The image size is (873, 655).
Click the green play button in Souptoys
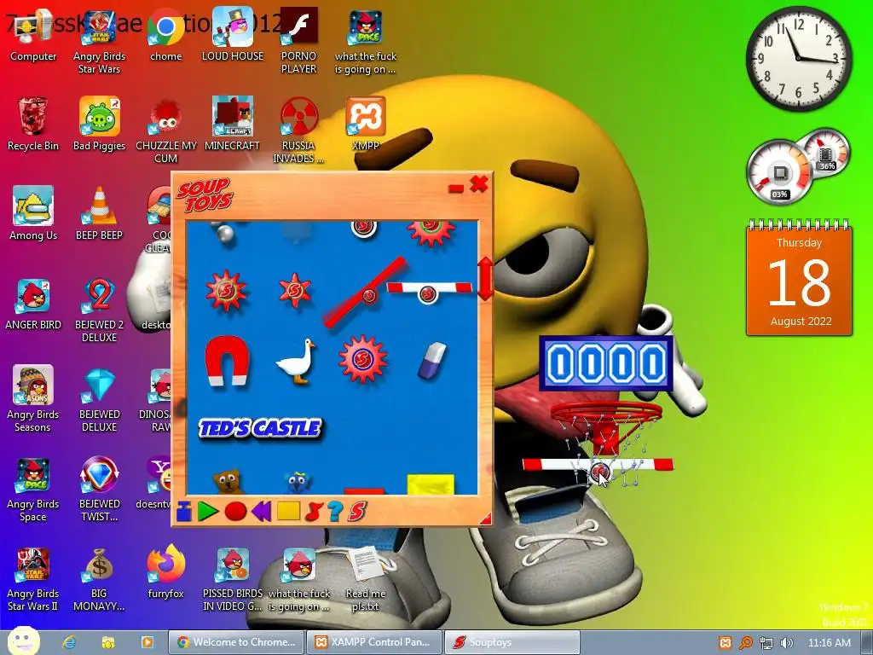(x=207, y=511)
